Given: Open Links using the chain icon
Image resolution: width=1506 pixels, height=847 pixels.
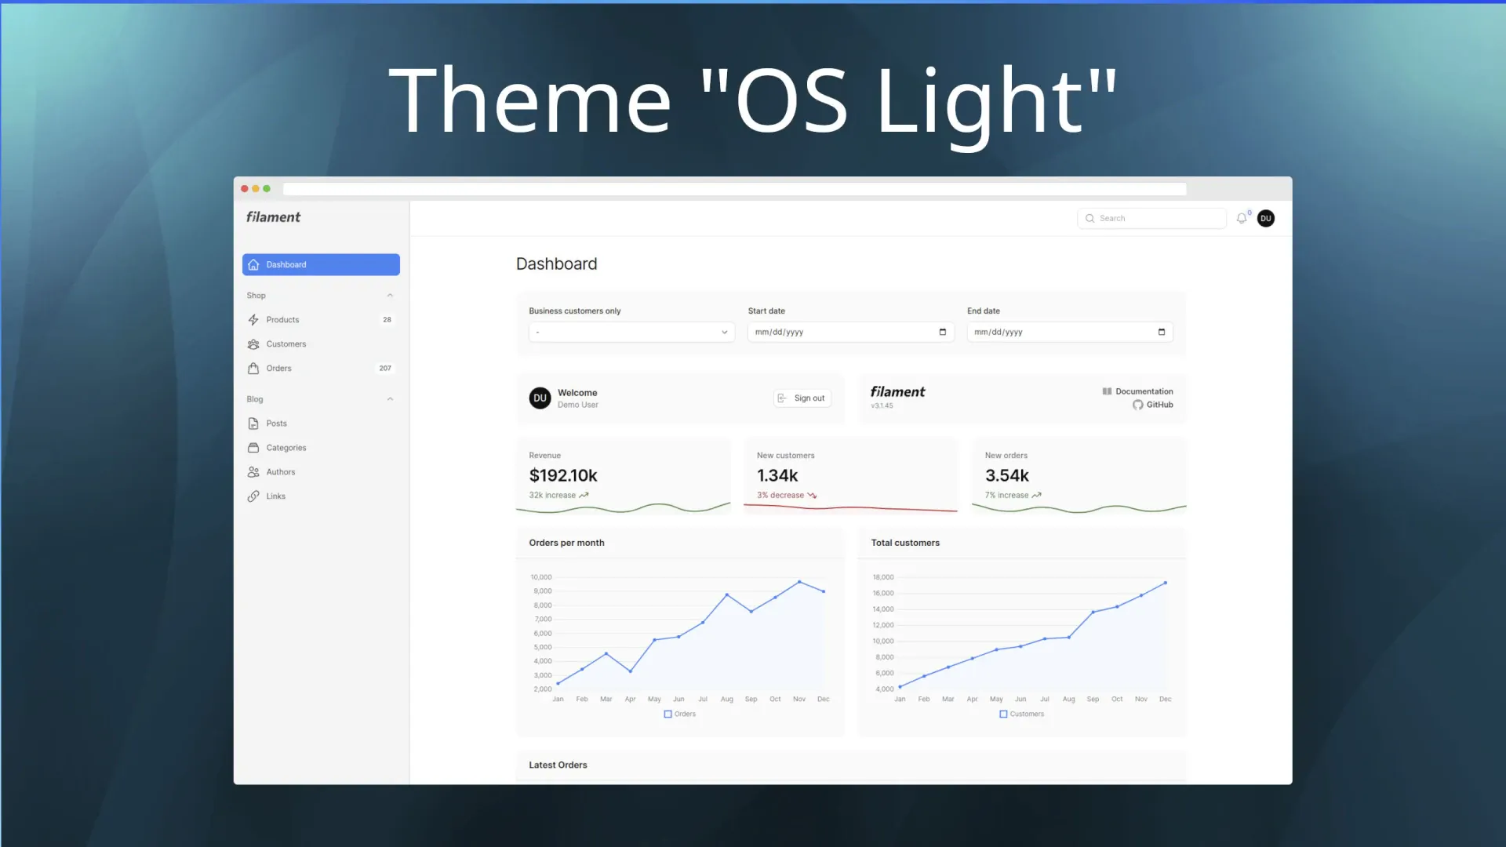Looking at the screenshot, I should coord(253,496).
